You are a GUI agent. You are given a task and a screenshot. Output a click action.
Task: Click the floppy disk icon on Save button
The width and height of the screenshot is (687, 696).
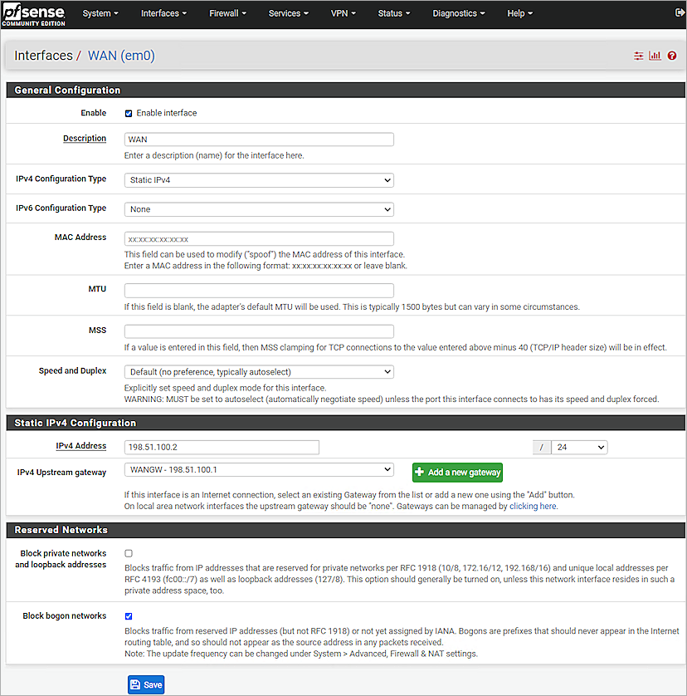point(136,684)
